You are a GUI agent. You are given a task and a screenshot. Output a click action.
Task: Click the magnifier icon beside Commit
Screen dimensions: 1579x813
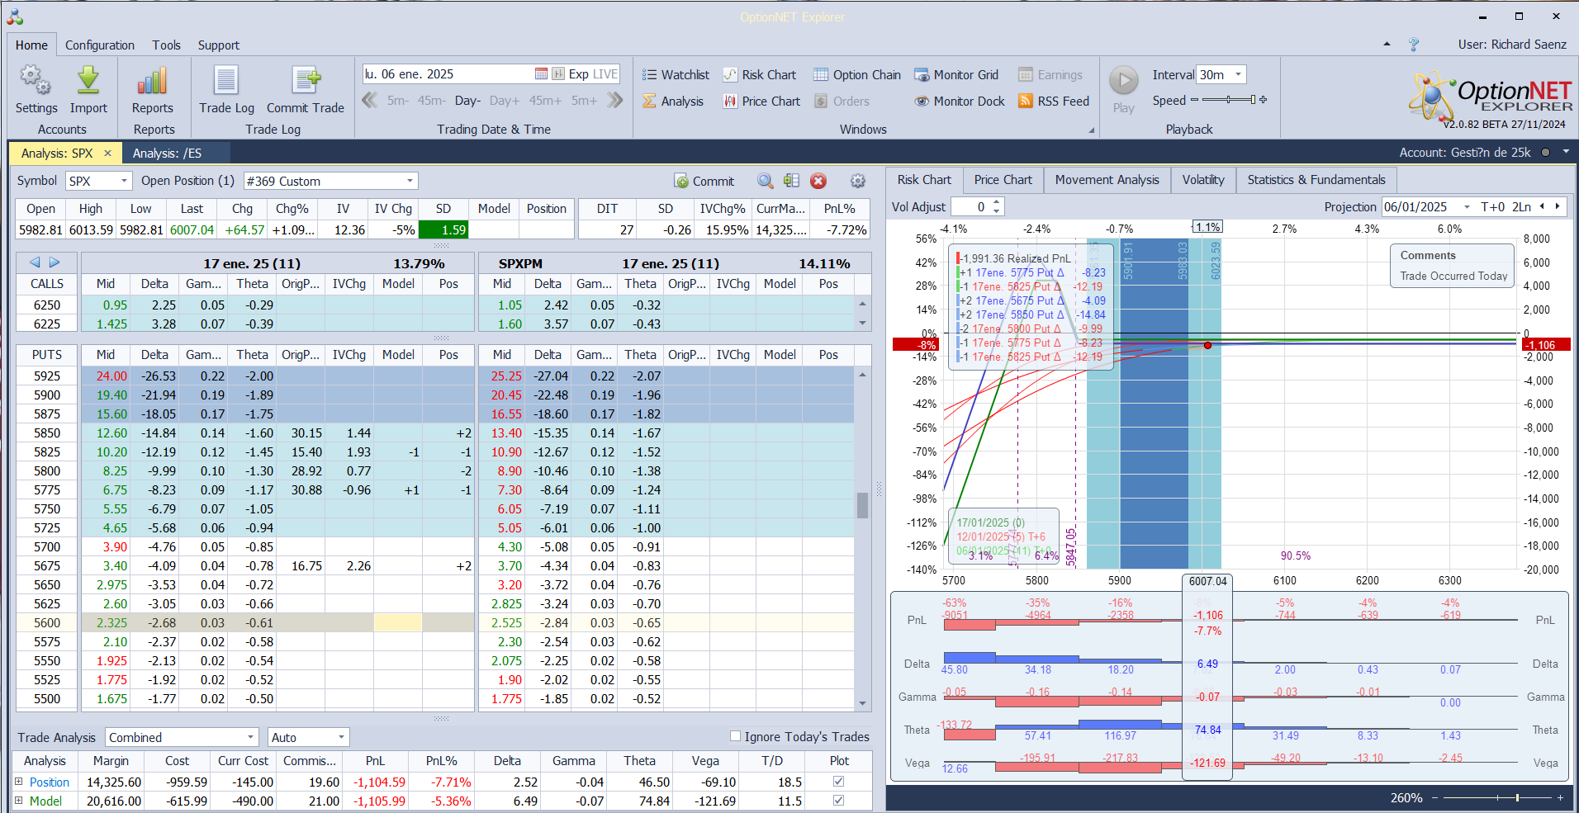pos(766,181)
